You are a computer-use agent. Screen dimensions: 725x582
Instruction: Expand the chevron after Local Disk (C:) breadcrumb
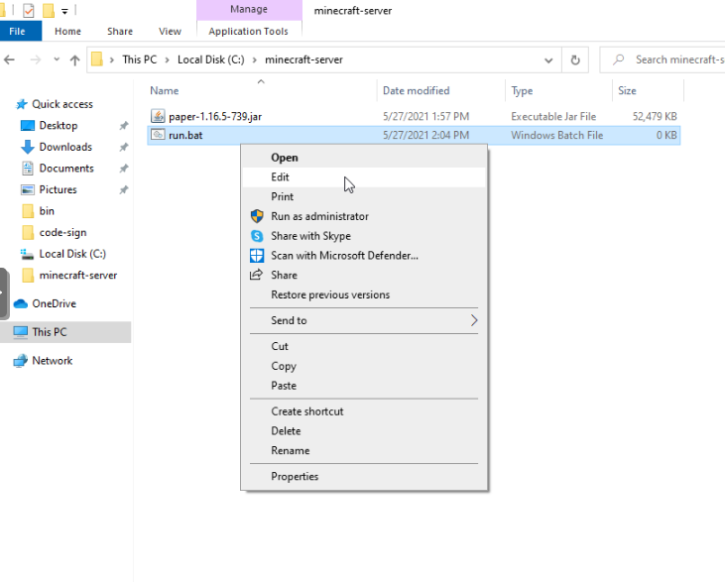(254, 60)
